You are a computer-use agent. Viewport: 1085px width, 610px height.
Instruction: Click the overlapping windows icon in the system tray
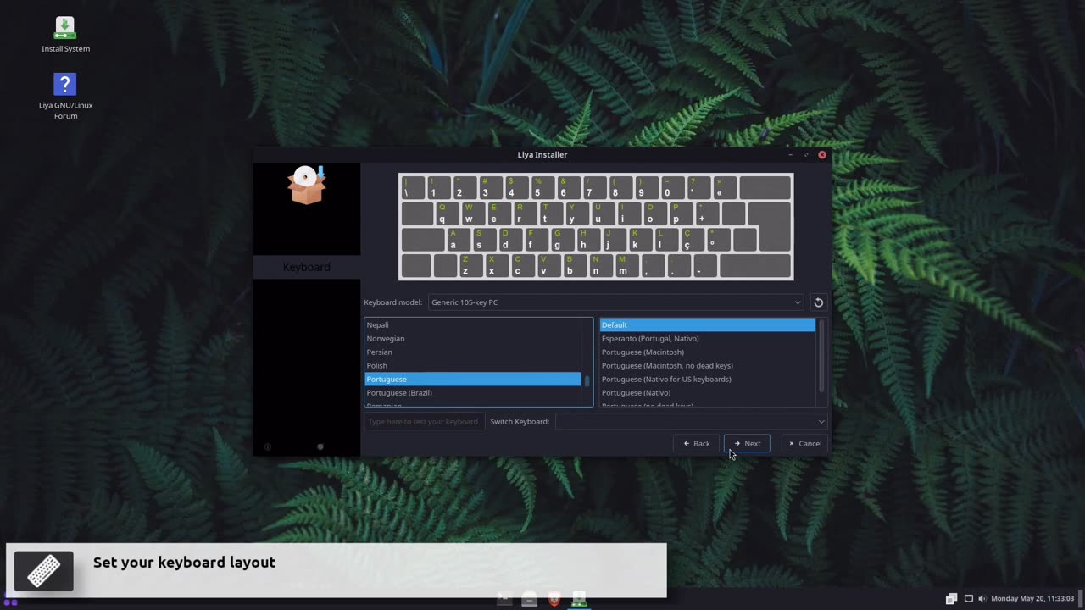[x=951, y=599]
